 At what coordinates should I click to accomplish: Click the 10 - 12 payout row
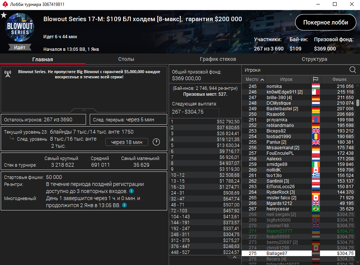(205, 175)
